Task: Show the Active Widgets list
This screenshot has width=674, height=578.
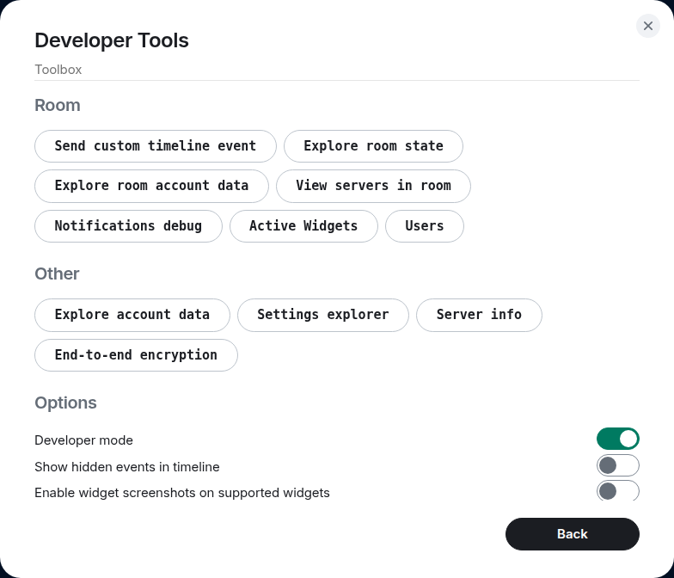Action: tap(303, 226)
